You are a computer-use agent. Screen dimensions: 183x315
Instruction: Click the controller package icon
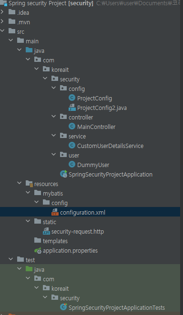point(63,117)
